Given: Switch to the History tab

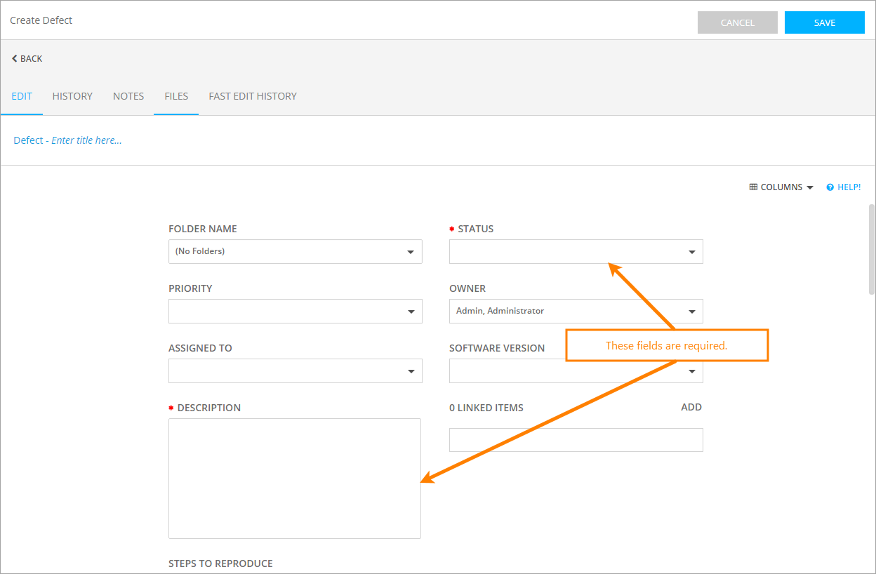Looking at the screenshot, I should [72, 96].
